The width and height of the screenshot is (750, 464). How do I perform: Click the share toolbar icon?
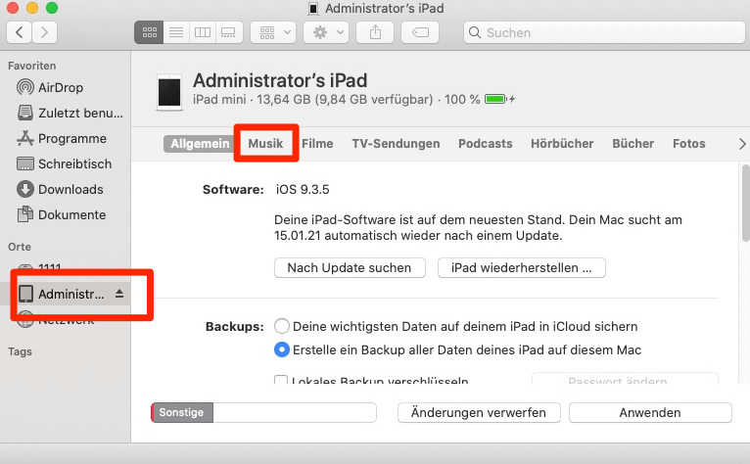click(375, 32)
